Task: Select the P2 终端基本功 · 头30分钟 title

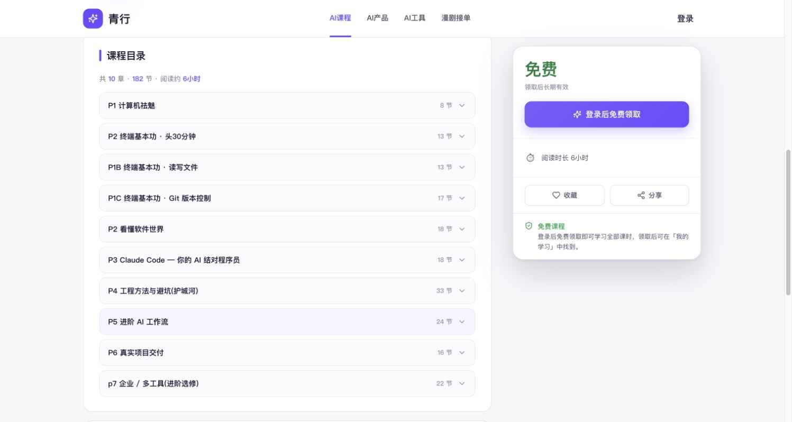Action: [152, 136]
